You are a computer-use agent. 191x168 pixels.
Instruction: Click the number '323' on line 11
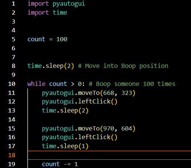click(127, 93)
